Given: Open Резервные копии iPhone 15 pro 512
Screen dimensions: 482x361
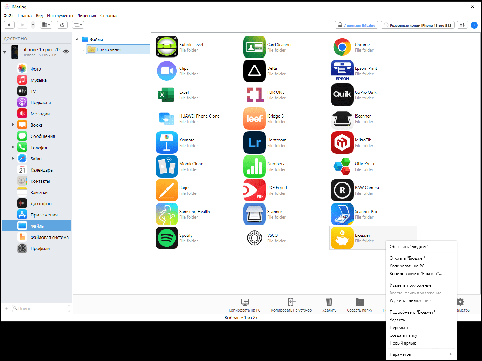Looking at the screenshot, I should click(x=417, y=25).
